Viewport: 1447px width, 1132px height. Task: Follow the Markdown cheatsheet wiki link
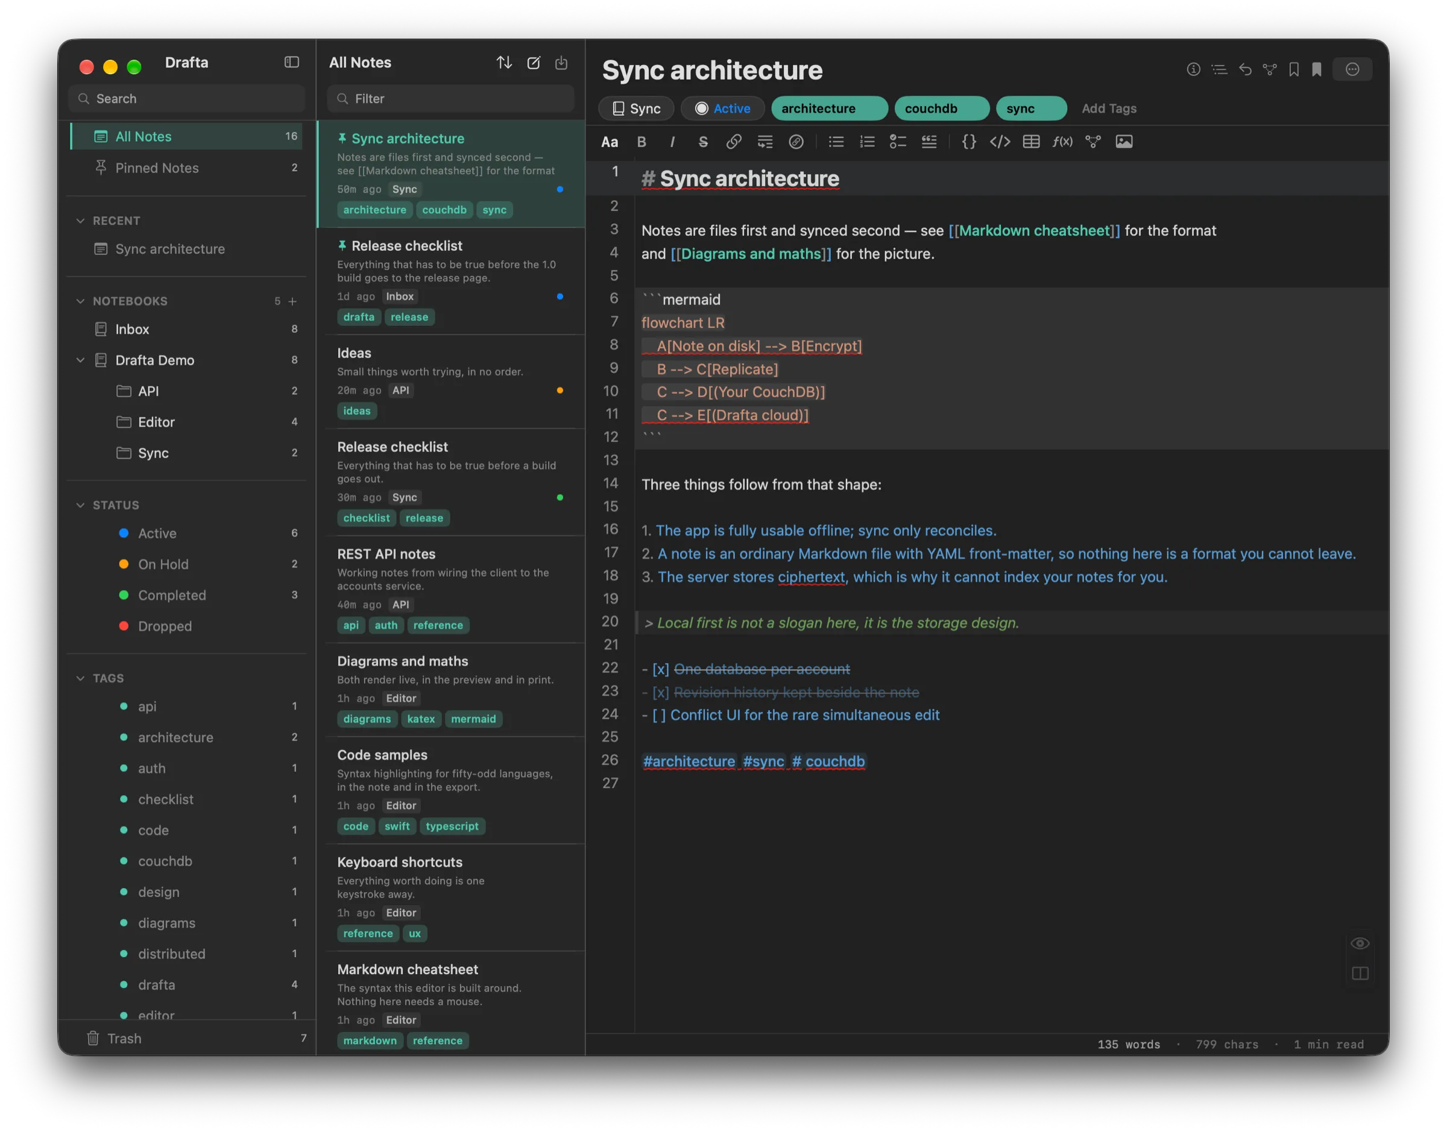[1033, 231]
